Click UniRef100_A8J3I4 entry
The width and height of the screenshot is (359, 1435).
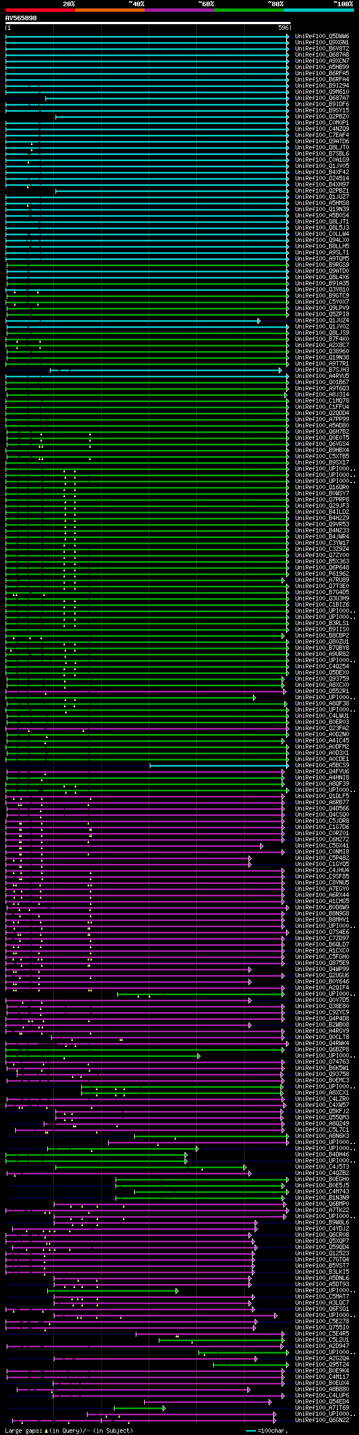322,395
